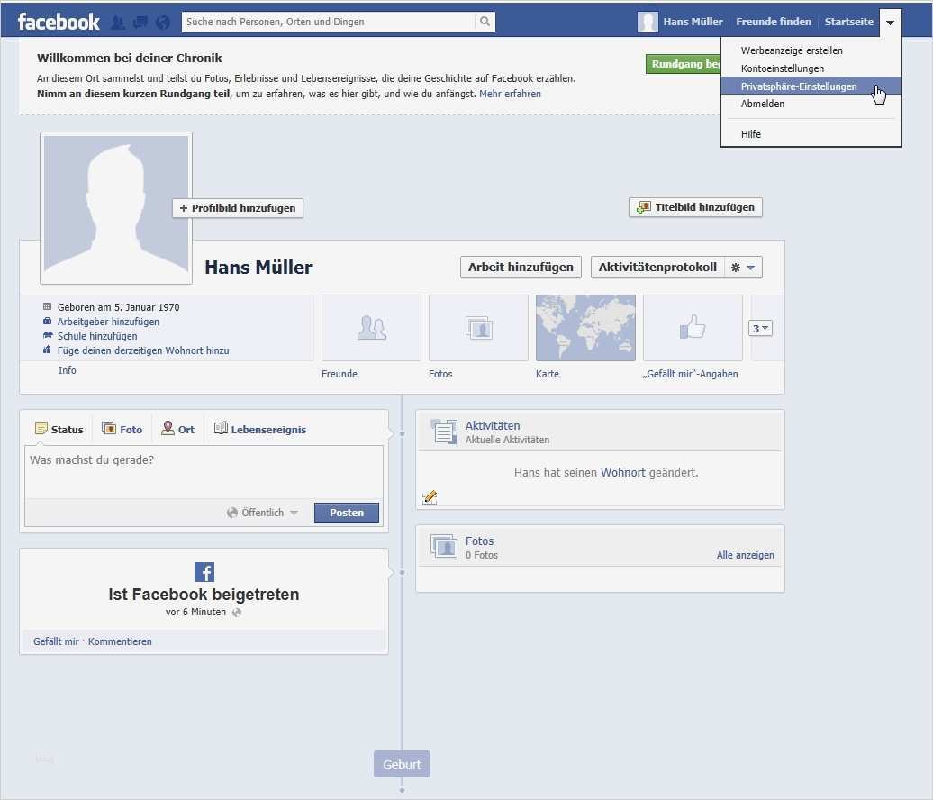Click the search field for Personen, Orten und Dingen

(329, 22)
